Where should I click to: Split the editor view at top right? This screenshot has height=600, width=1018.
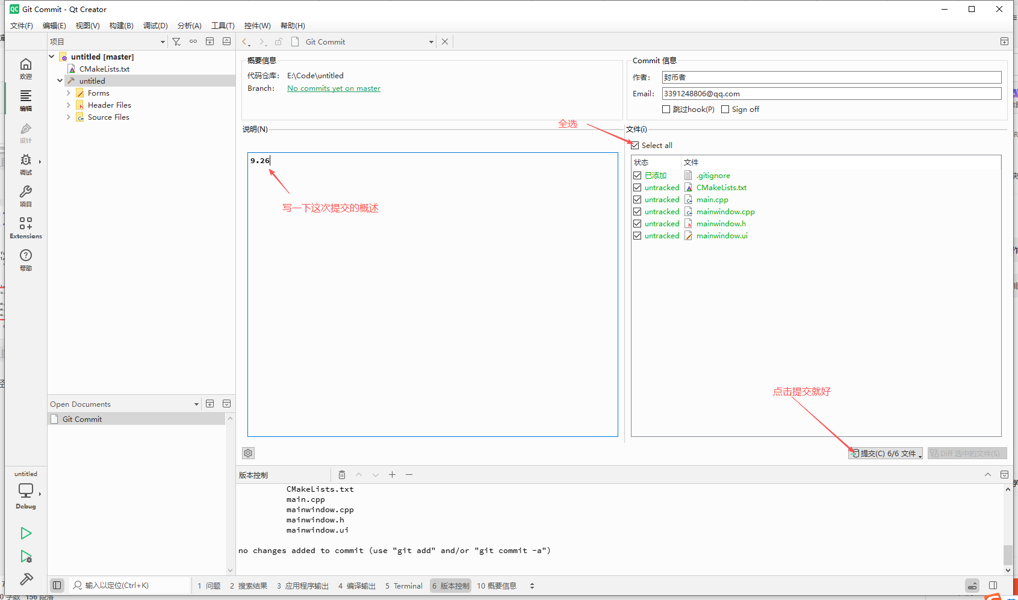(x=1004, y=42)
